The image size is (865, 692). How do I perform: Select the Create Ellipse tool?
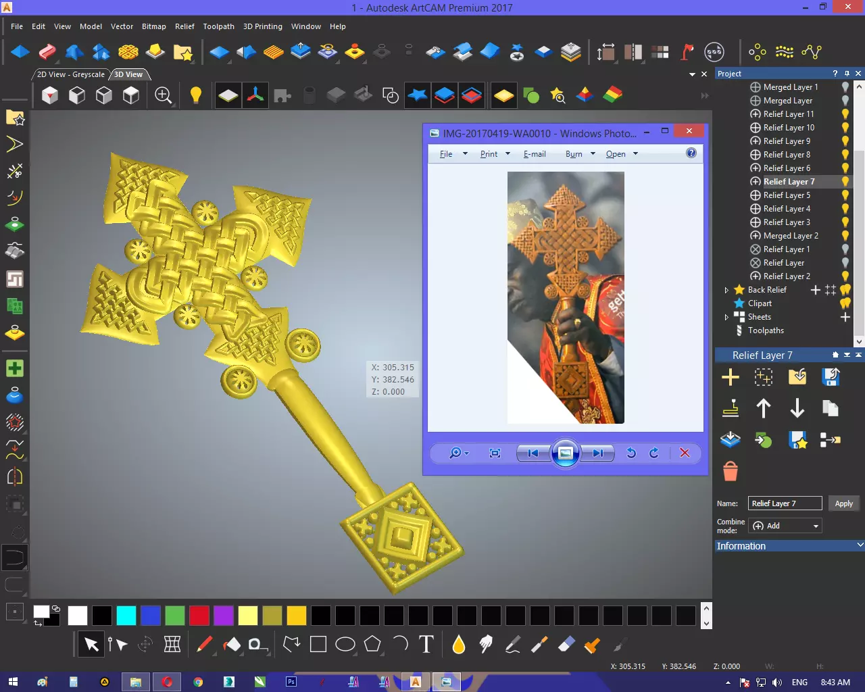pos(345,645)
